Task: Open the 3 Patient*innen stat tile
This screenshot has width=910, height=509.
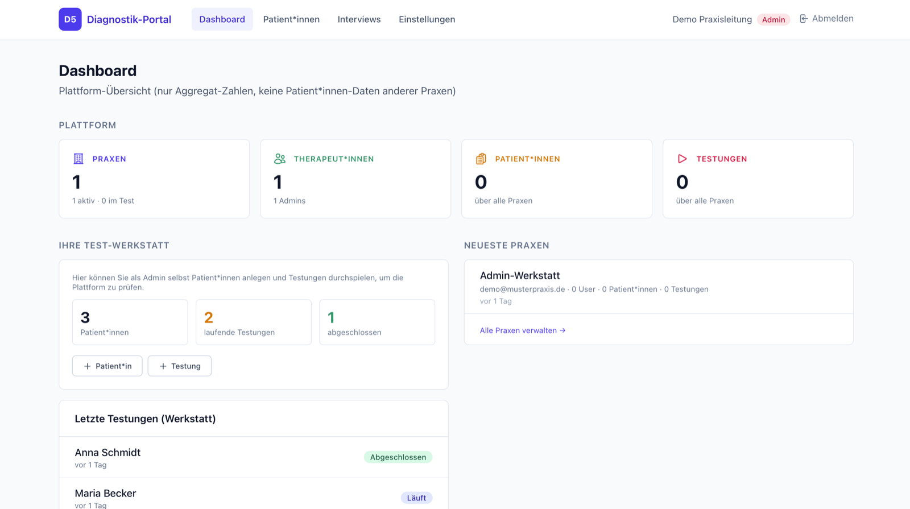Action: pos(130,322)
